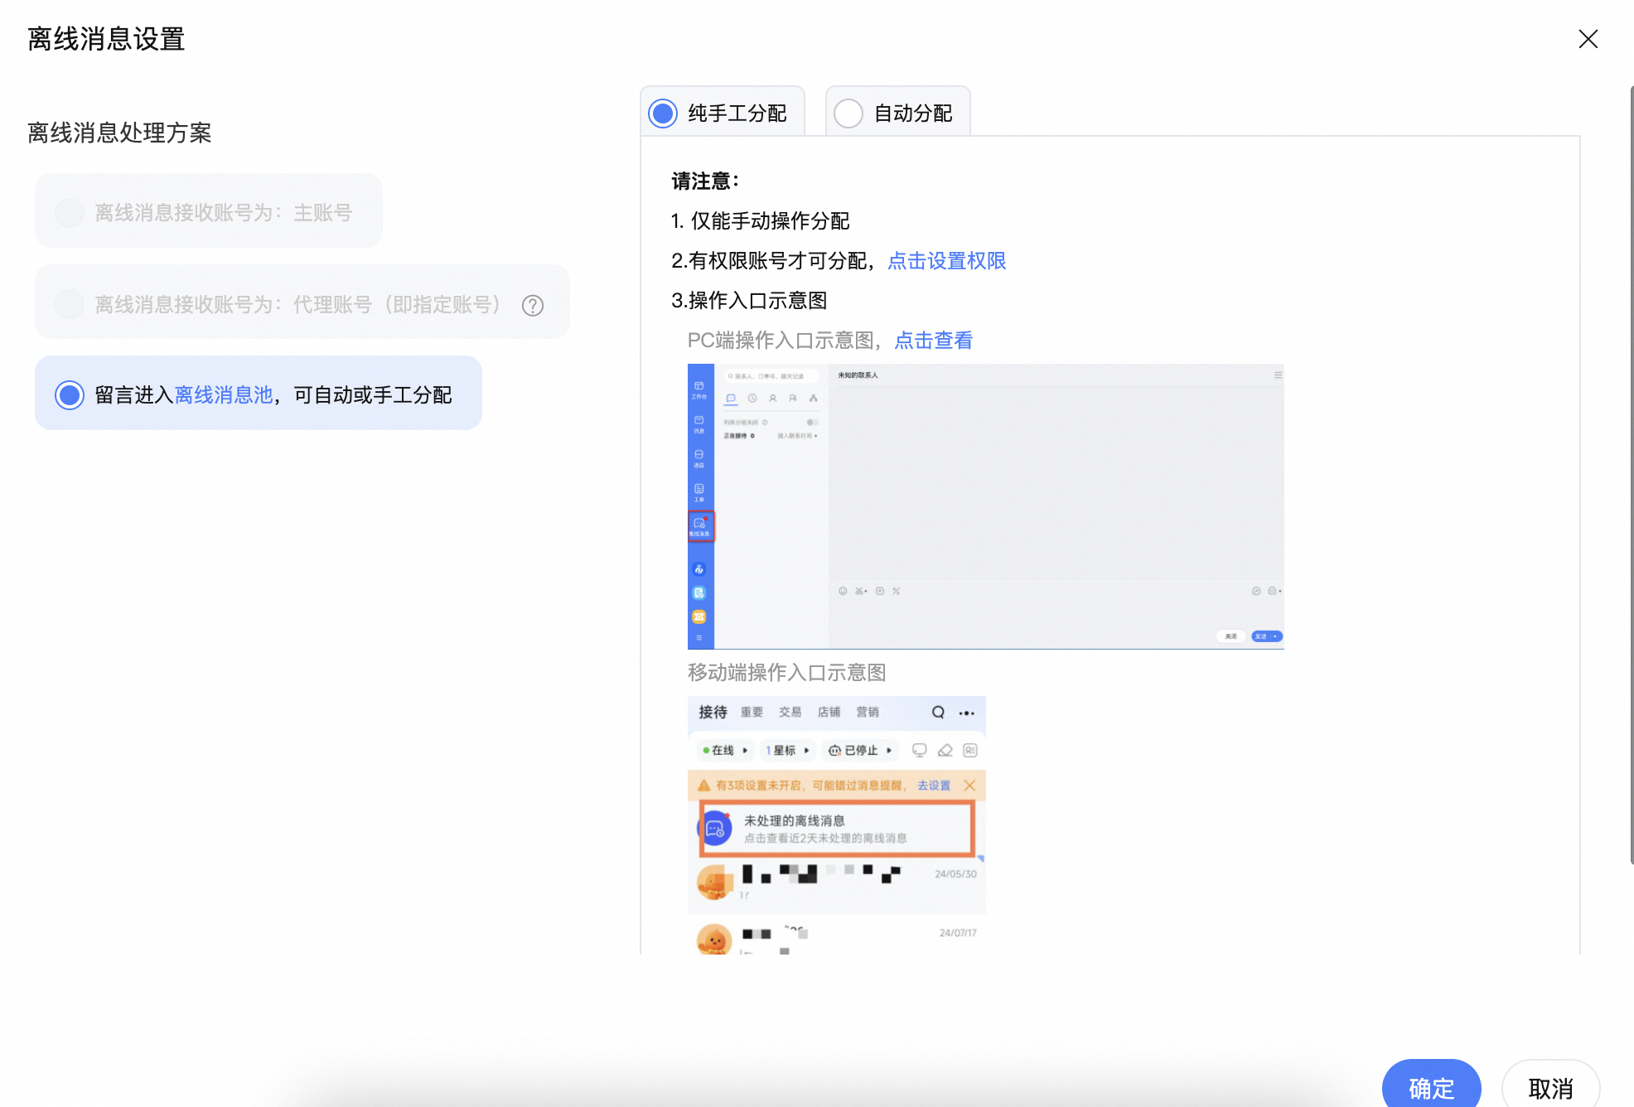The height and width of the screenshot is (1107, 1634).
Task: Click the 交易 tab in mobile preview
Action: [790, 712]
